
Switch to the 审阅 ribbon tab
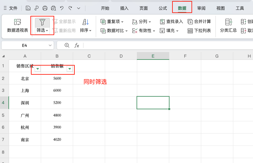click(x=201, y=8)
